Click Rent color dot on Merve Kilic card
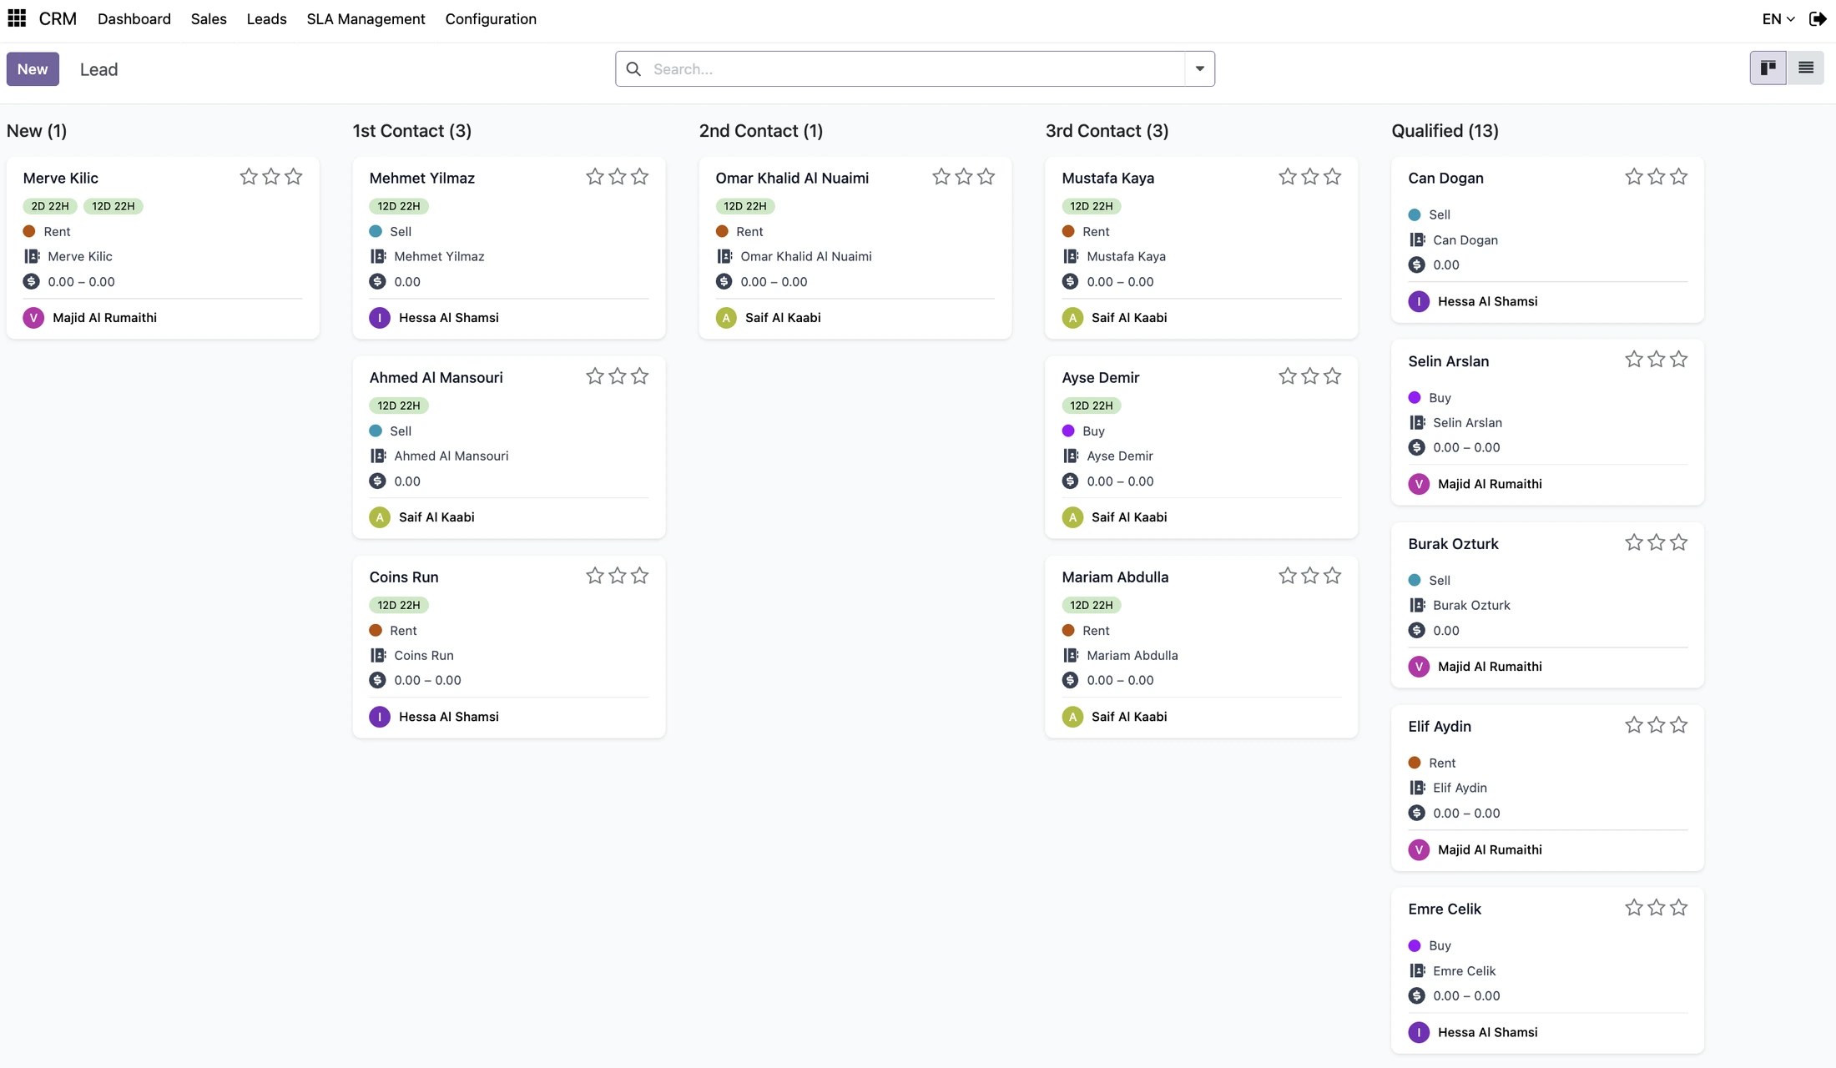The image size is (1836, 1068). click(x=29, y=231)
